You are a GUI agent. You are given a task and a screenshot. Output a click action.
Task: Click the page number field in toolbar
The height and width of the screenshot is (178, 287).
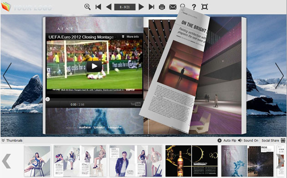coord(125,7)
